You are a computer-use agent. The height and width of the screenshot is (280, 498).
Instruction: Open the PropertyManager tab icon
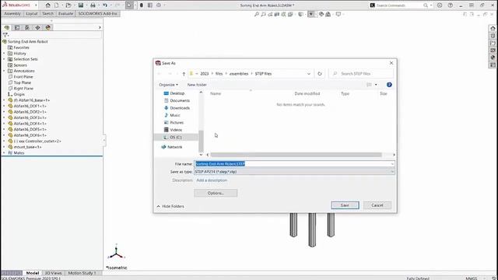(17, 28)
